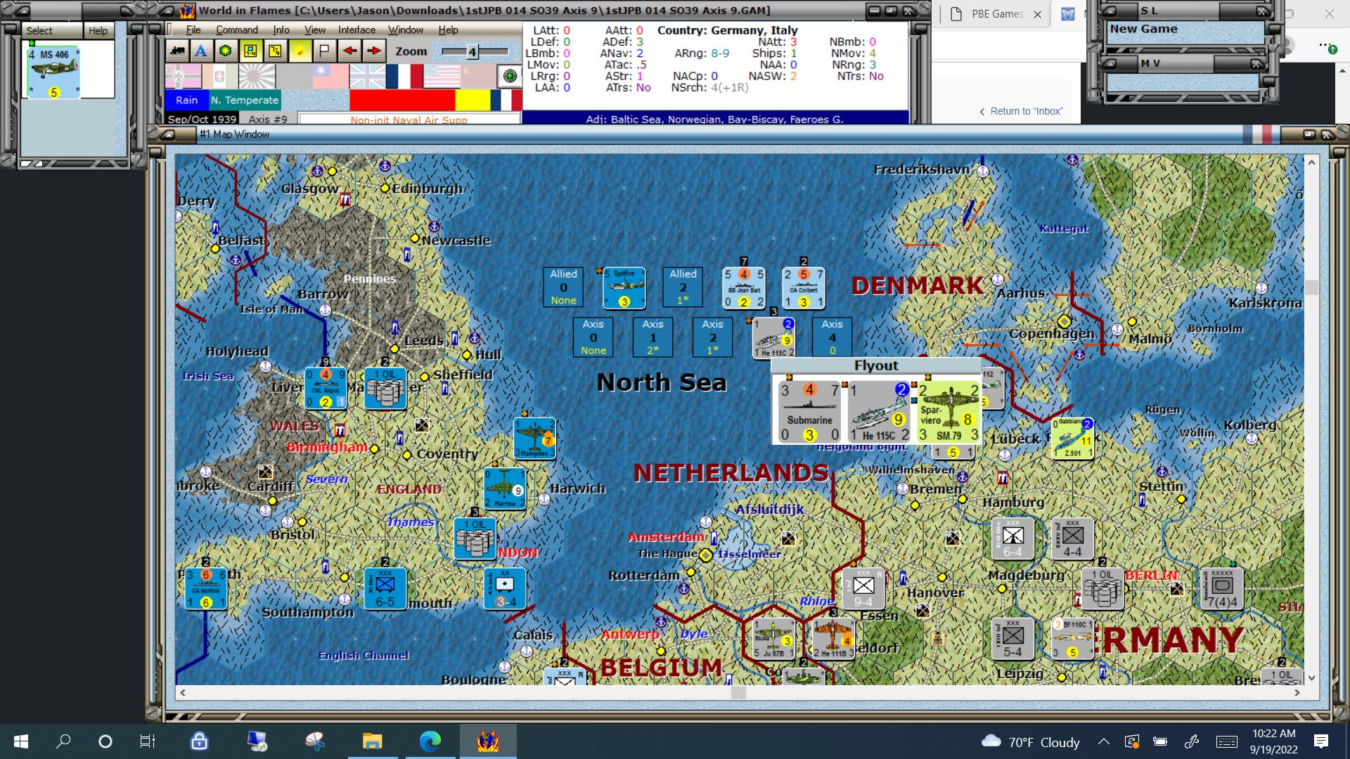Select the BB Jean Bart naval counter
Screen dimensions: 1350x759
[744, 287]
